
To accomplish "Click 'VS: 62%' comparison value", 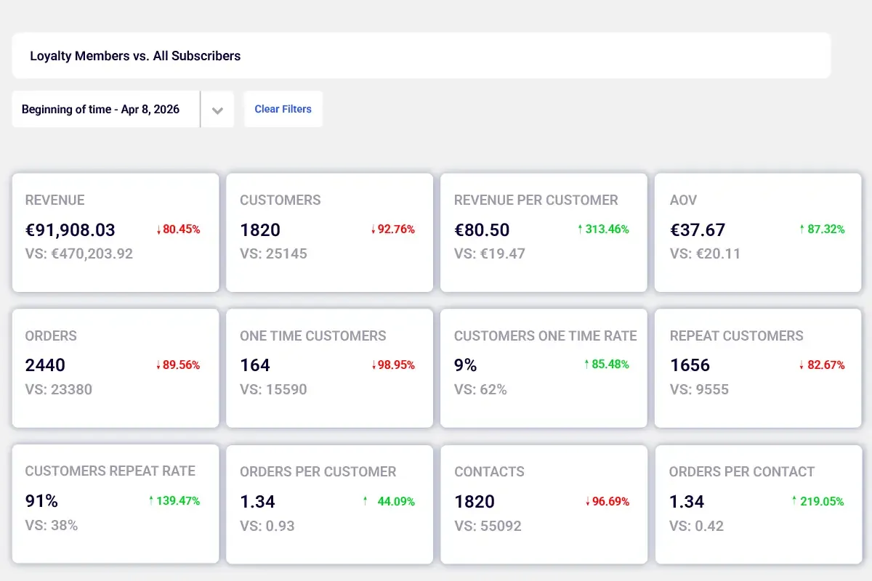I will coord(481,390).
